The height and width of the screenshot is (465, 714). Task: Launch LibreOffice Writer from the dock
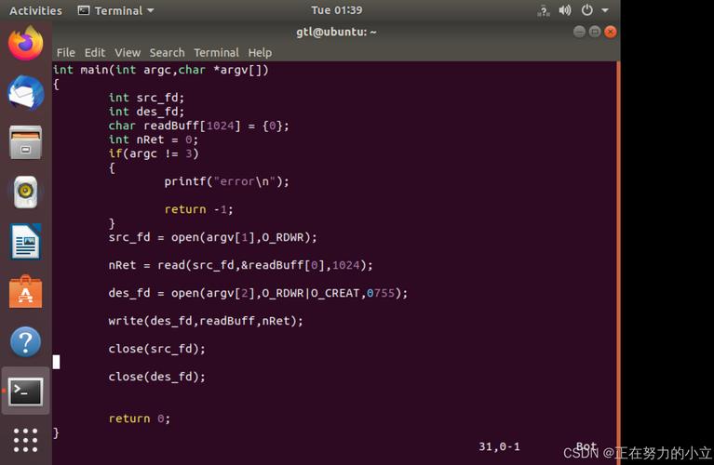(x=25, y=242)
